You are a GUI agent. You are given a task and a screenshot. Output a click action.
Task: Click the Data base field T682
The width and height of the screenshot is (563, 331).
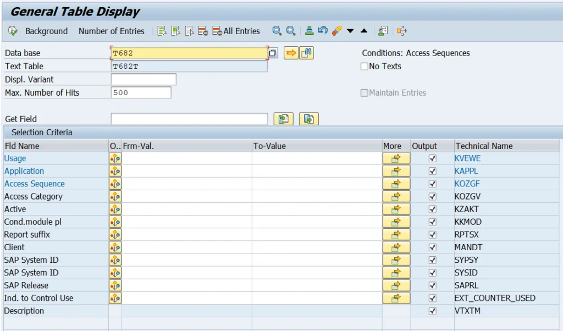pyautogui.click(x=189, y=53)
